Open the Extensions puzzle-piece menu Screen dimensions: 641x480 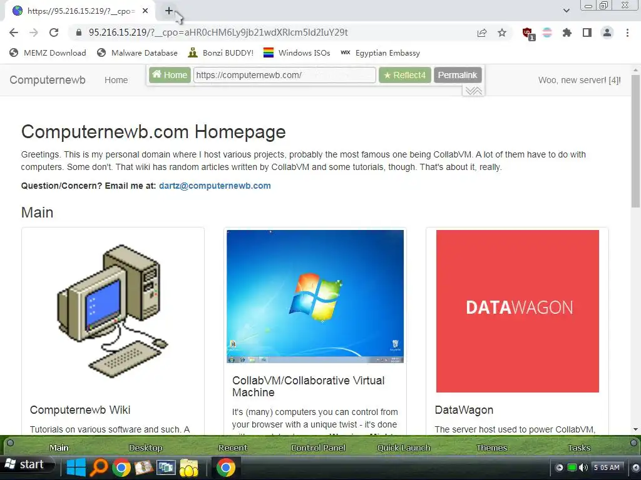coord(567,32)
